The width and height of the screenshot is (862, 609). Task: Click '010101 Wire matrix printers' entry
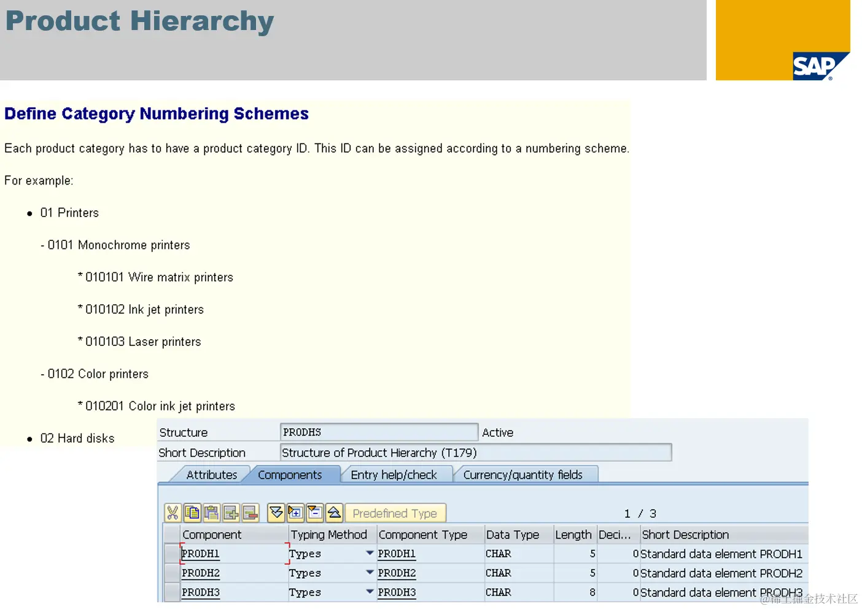(159, 277)
